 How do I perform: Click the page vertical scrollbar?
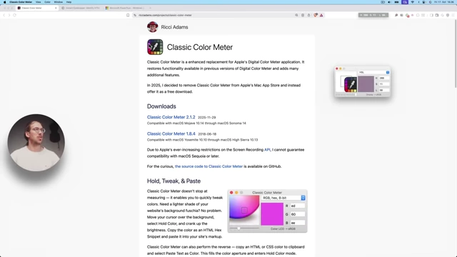coord(456,53)
